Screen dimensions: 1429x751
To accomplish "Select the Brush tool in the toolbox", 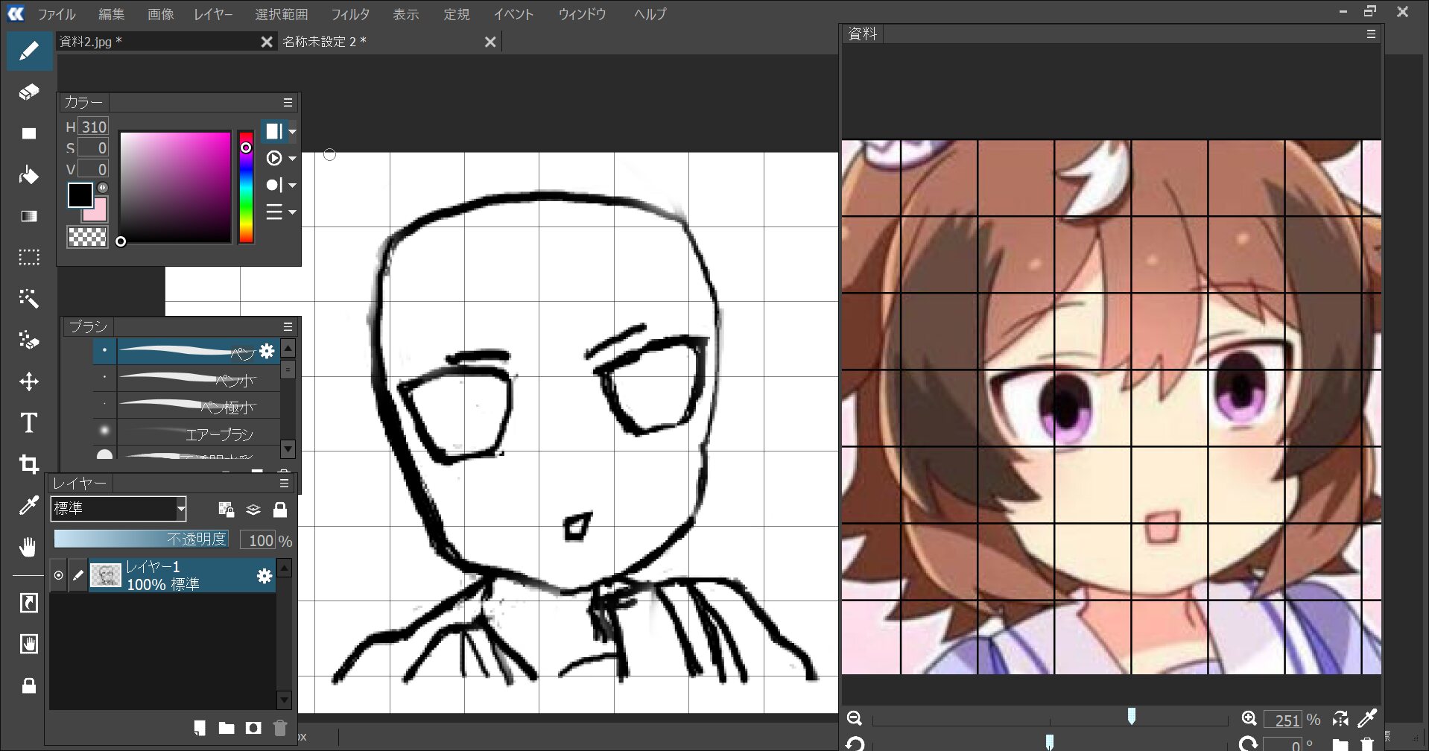I will pyautogui.click(x=28, y=51).
